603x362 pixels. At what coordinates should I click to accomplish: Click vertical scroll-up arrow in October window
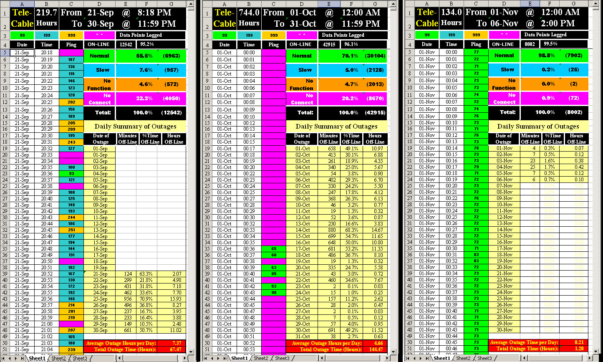[x=393, y=4]
